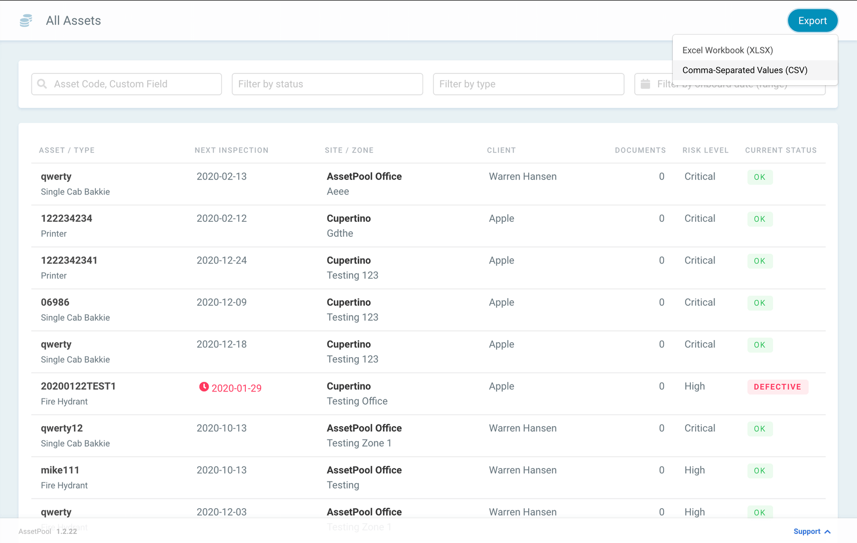Click Single Cab Bakkie type under 06986

coord(76,318)
